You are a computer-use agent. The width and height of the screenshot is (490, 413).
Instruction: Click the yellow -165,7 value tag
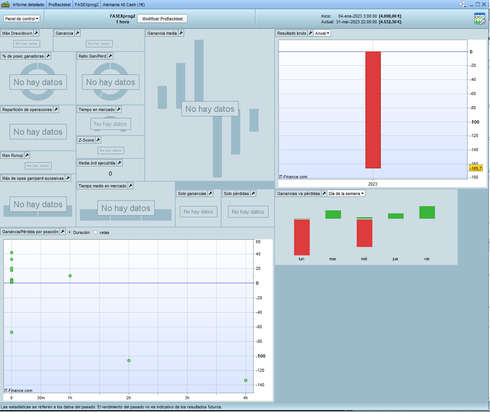tap(476, 168)
